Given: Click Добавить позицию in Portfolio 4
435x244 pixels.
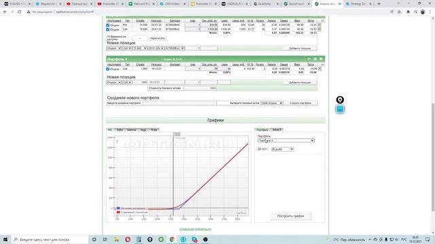Looking at the screenshot, I should coord(300,83).
